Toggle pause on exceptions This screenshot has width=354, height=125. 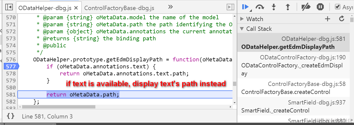pyautogui.click(x=320, y=7)
